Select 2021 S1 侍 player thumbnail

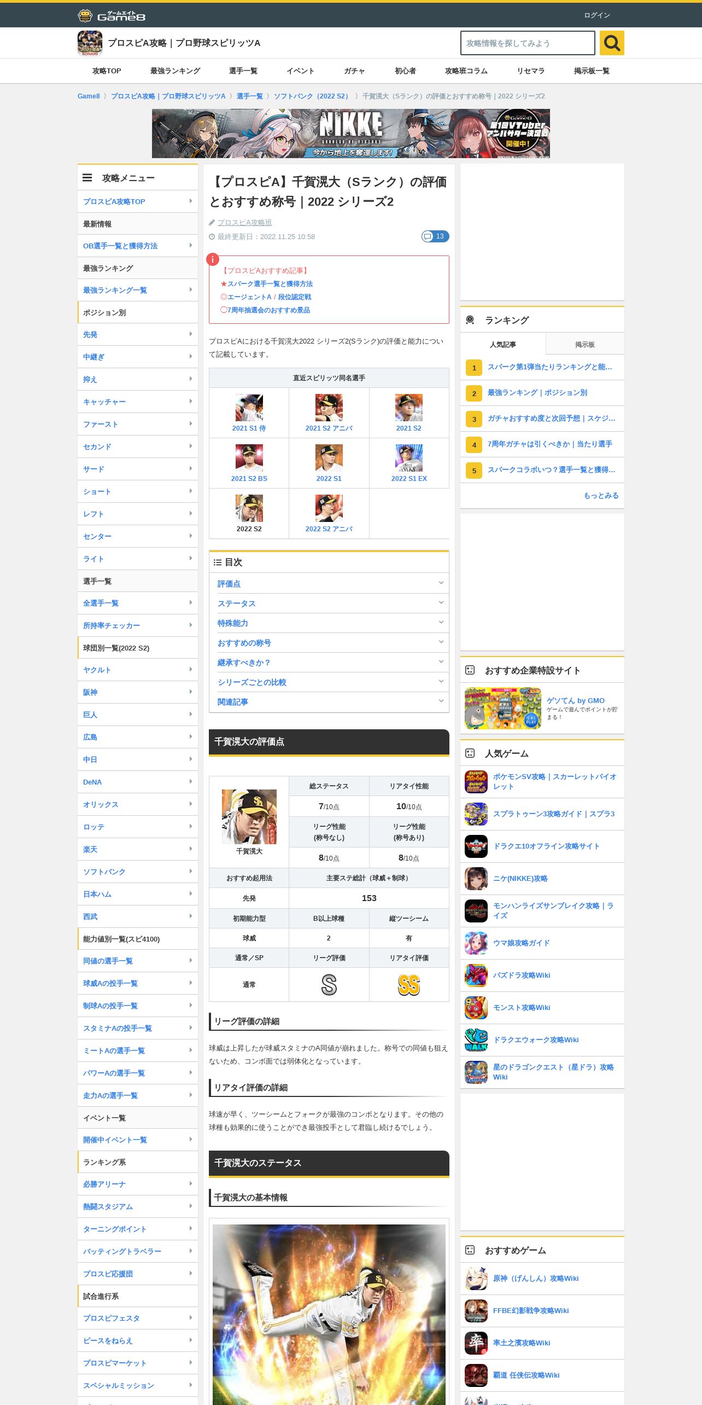pos(249,408)
